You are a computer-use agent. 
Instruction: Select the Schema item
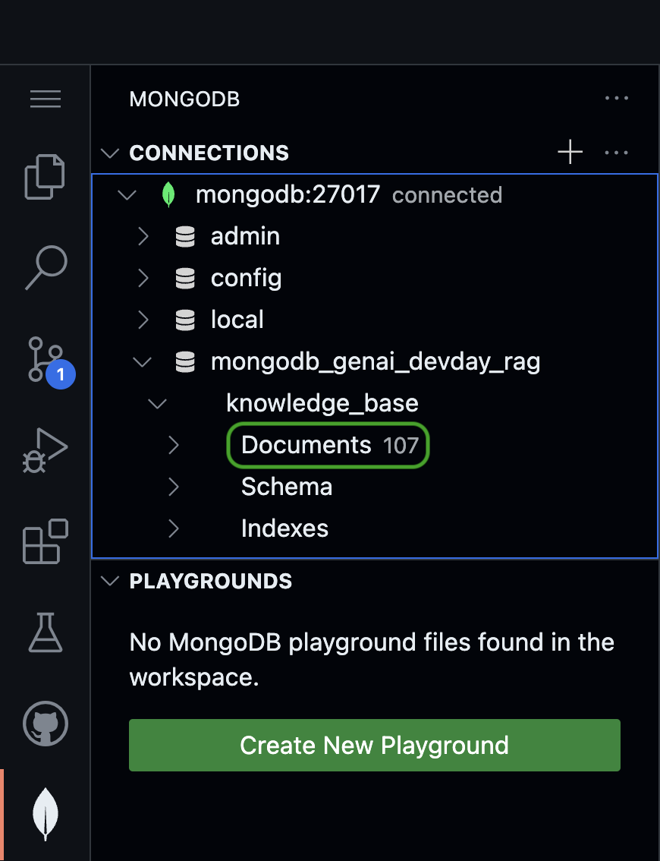click(375, 487)
